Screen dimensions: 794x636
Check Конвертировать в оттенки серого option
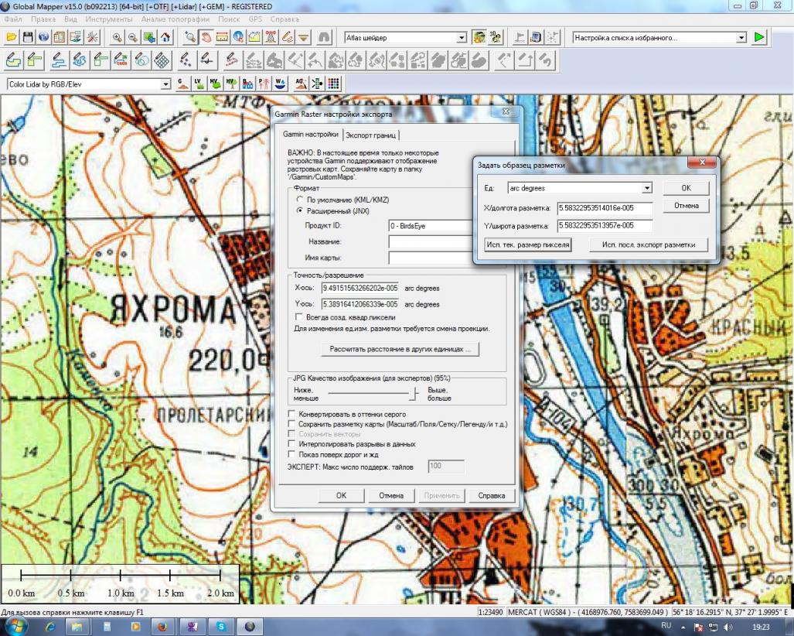(291, 415)
